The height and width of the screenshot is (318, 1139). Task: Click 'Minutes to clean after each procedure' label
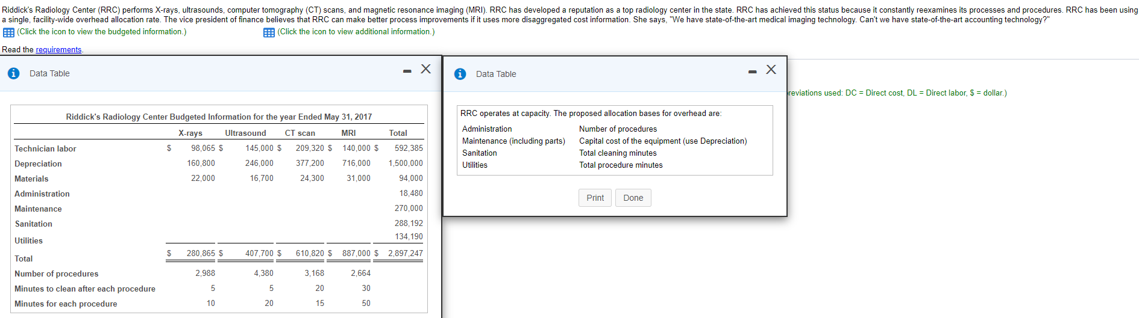[85, 289]
